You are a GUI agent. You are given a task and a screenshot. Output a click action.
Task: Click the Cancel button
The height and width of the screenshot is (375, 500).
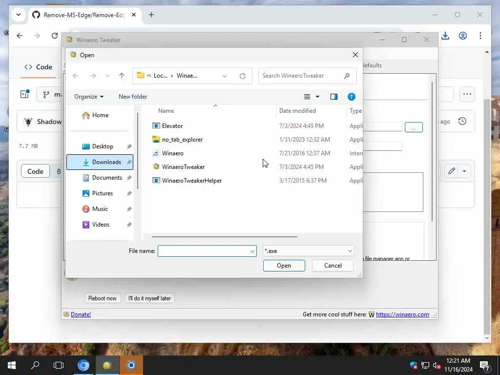click(x=333, y=266)
